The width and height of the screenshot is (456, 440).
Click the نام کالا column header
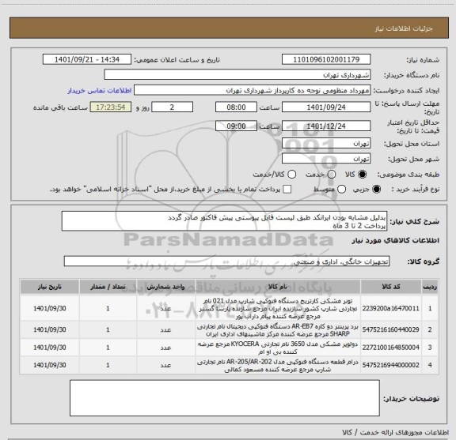point(278,287)
